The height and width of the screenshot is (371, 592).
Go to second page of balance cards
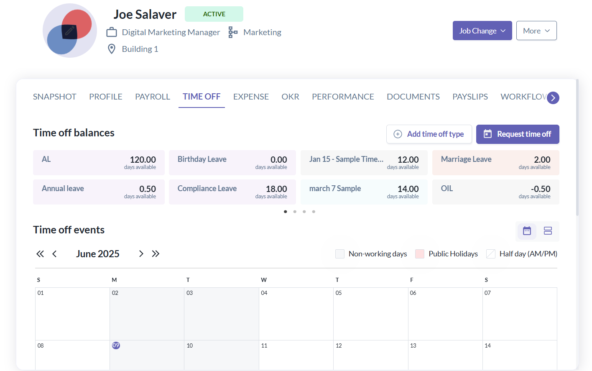tap(295, 212)
